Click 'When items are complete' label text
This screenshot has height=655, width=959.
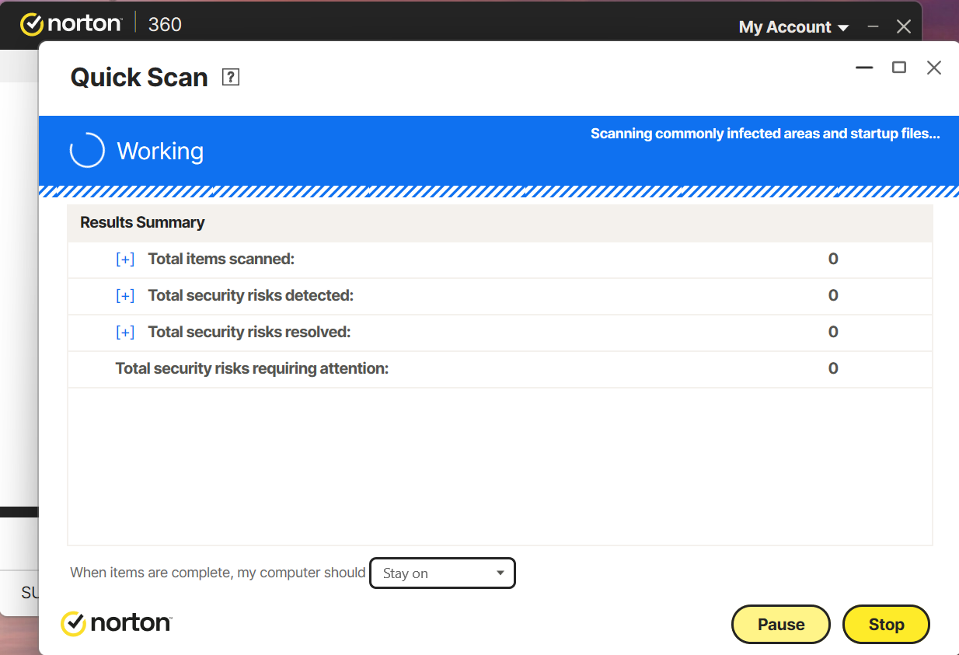(x=218, y=573)
